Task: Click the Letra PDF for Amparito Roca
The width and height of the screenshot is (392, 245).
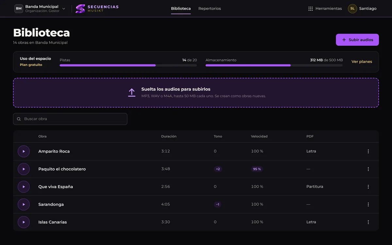Action: coord(311,151)
